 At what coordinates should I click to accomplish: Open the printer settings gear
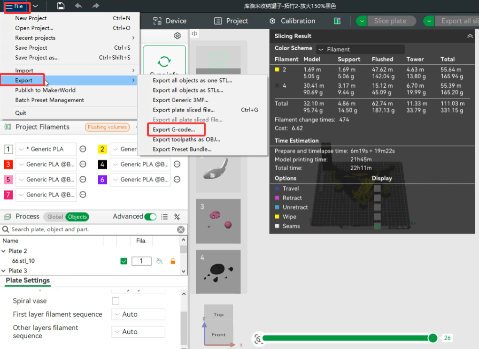pyautogui.click(x=177, y=35)
